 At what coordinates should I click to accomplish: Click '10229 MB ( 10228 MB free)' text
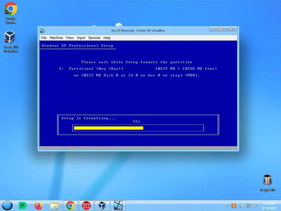(x=186, y=68)
